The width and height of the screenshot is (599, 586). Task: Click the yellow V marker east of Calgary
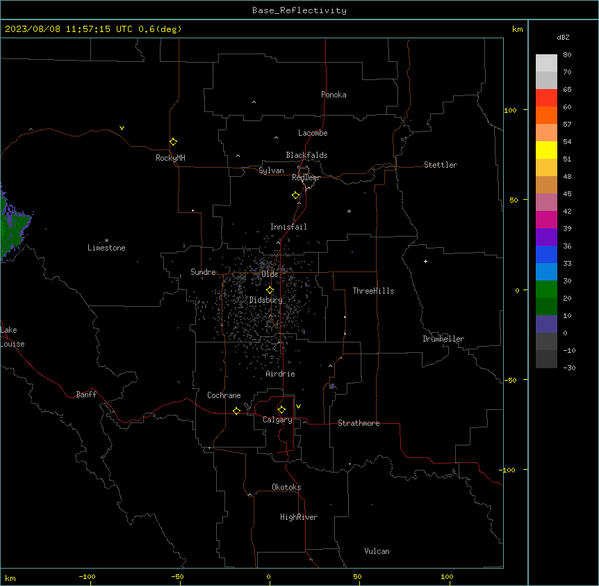click(x=298, y=406)
